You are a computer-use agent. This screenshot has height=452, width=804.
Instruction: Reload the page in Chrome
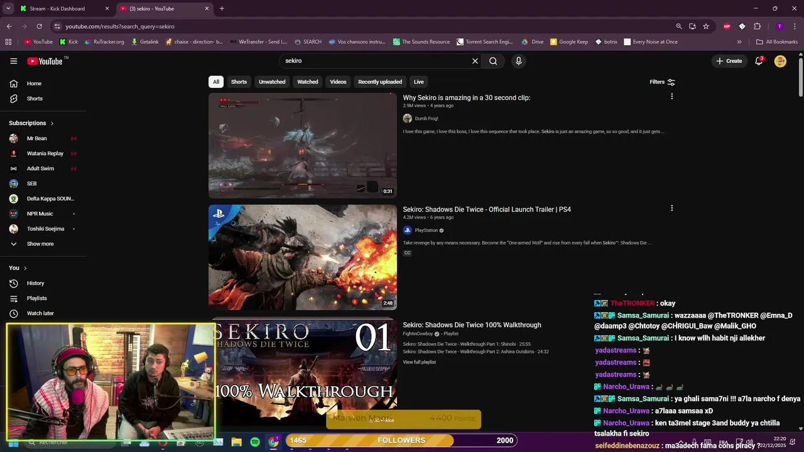pos(39,26)
